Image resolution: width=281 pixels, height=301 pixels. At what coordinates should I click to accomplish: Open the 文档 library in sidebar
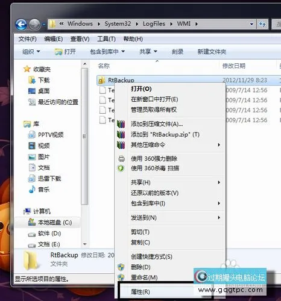(39, 167)
